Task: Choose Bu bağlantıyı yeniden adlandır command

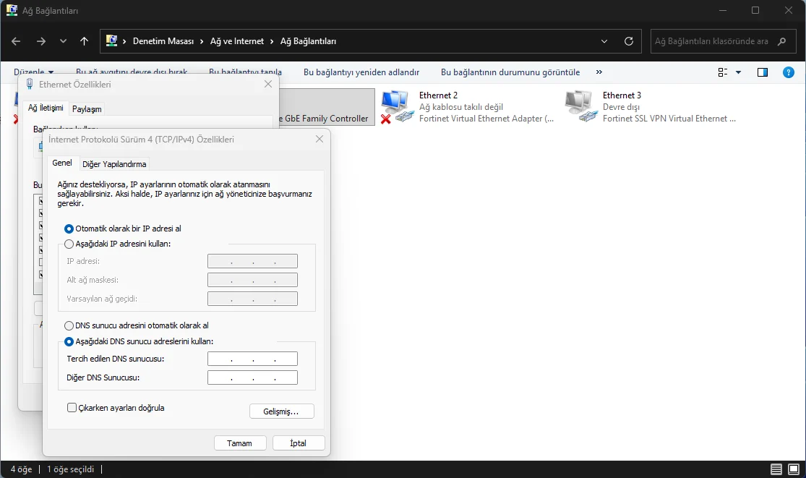Action: pyautogui.click(x=361, y=72)
